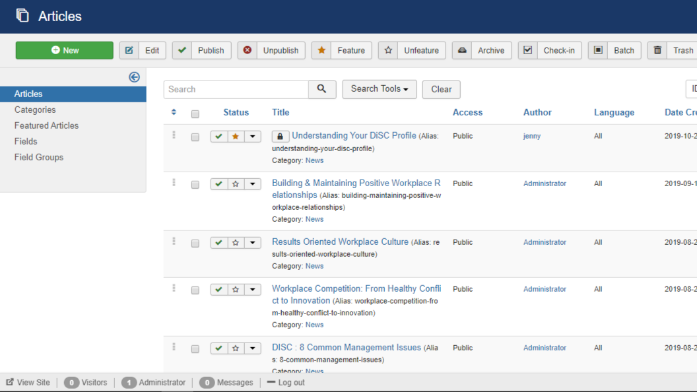This screenshot has height=392, width=697.
Task: Collapse the sidebar with the arrow icon
Action: coord(134,77)
